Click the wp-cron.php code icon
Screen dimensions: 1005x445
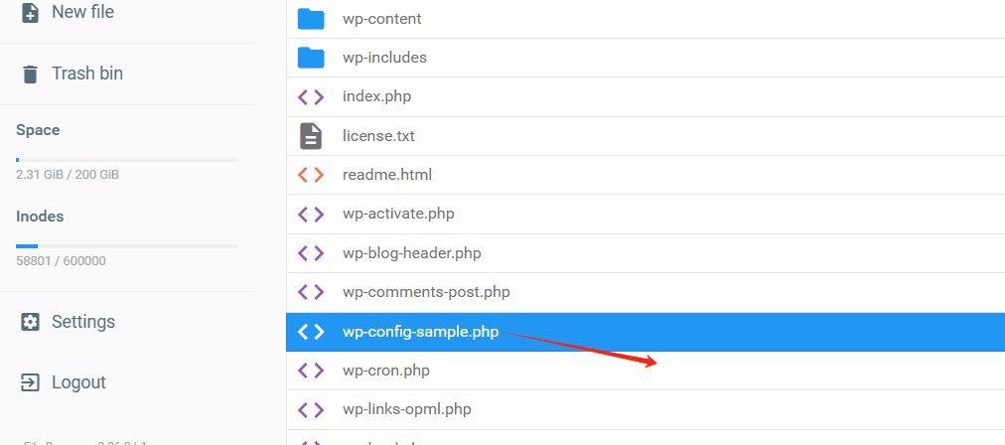click(311, 371)
